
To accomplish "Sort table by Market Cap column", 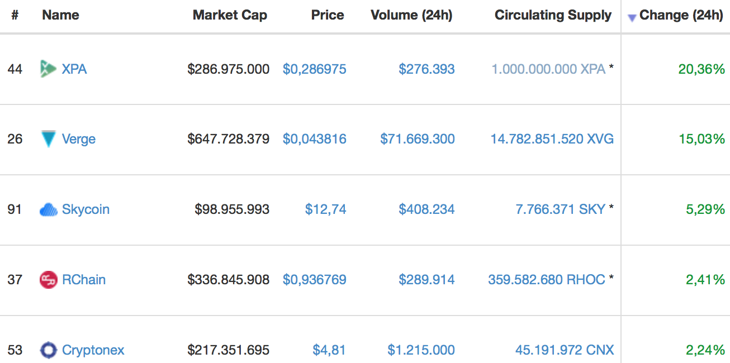I will (230, 15).
